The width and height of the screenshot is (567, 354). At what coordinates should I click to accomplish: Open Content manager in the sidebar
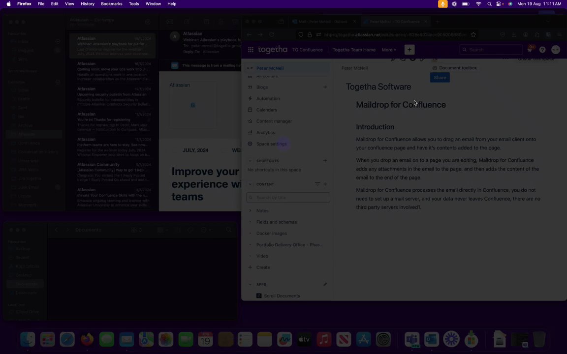(x=274, y=121)
